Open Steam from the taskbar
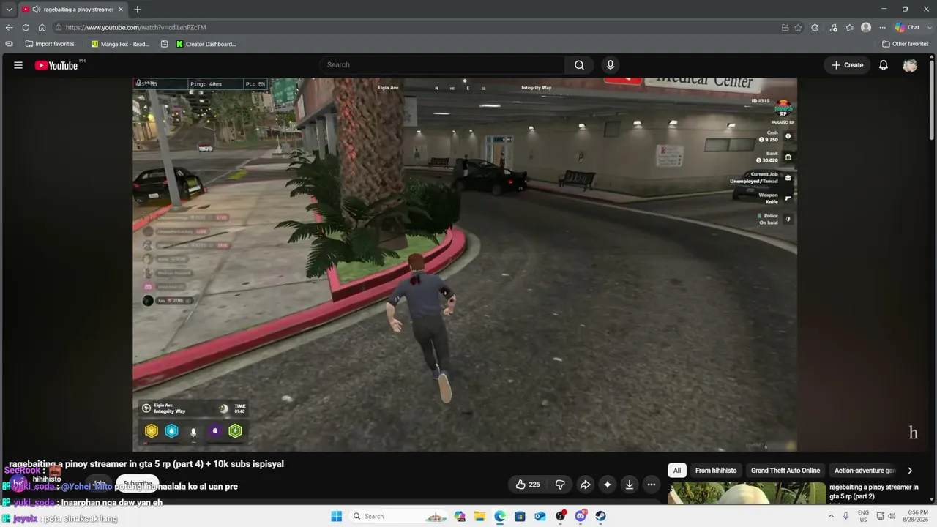Image resolution: width=937 pixels, height=527 pixels. coord(600,516)
